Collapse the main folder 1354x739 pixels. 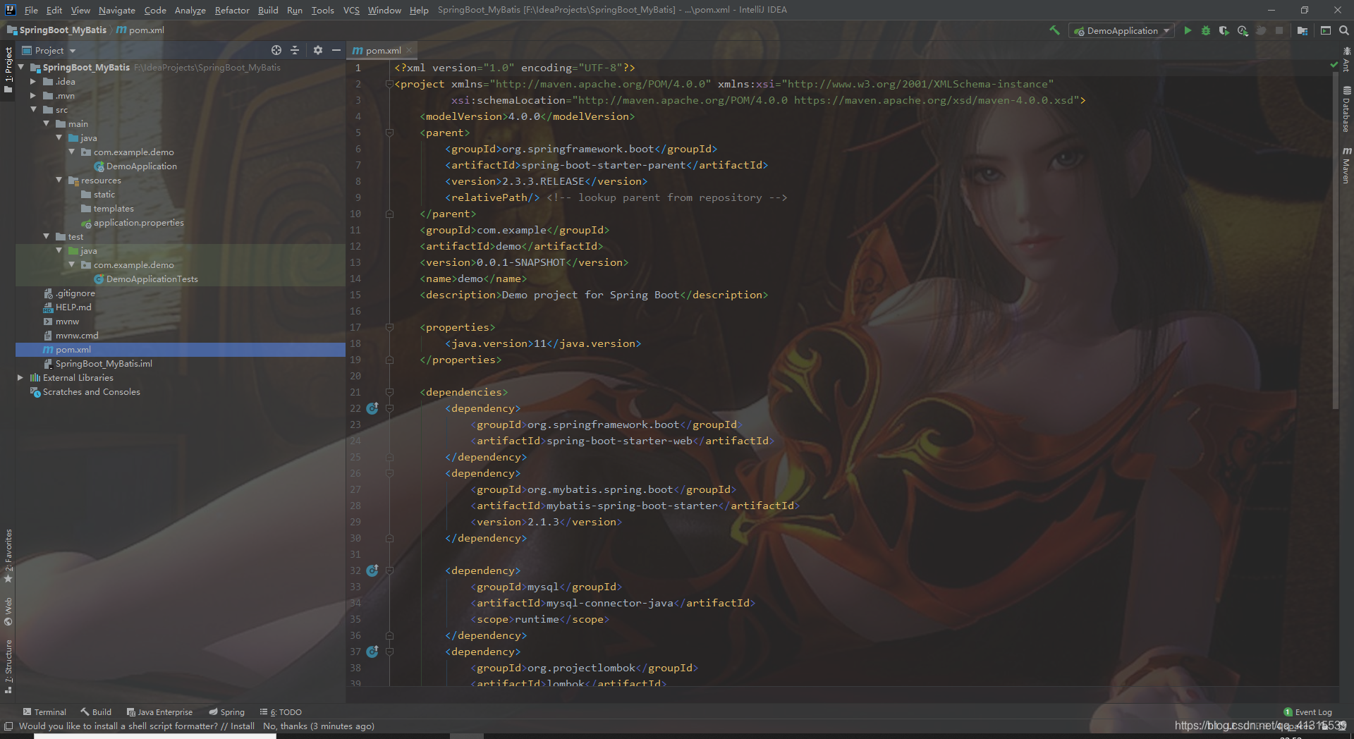[x=46, y=123]
